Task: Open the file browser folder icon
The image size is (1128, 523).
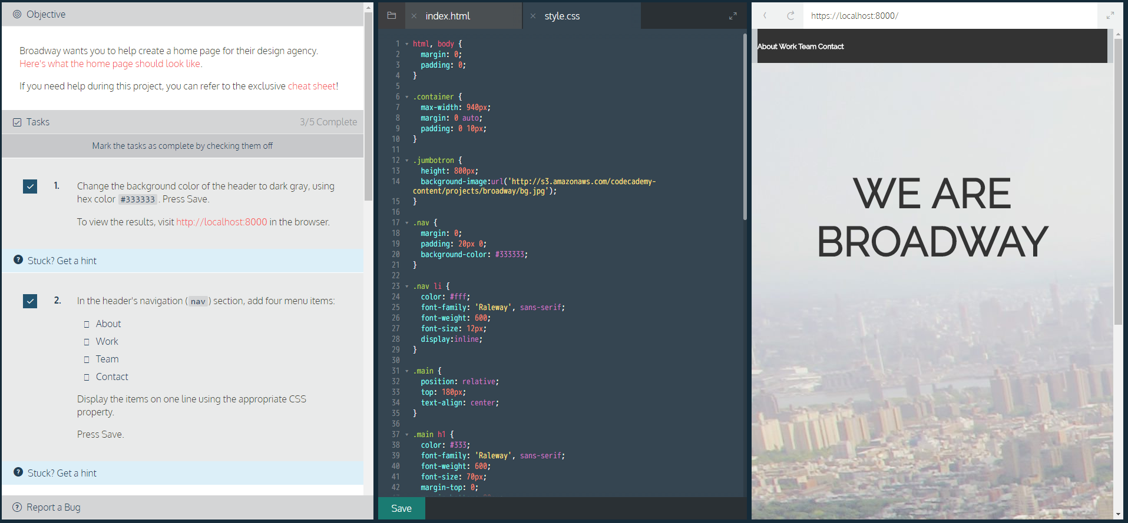Action: pyautogui.click(x=392, y=16)
